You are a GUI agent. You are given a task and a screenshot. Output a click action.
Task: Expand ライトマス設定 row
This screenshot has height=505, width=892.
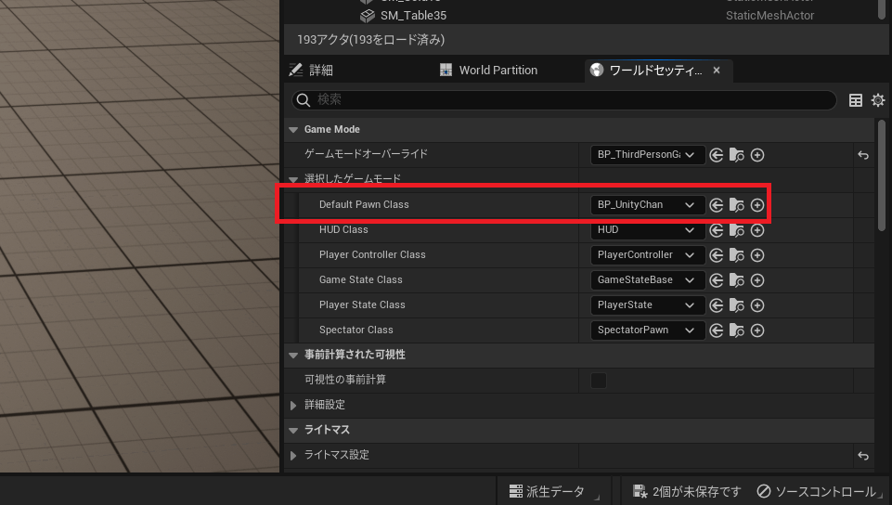293,455
